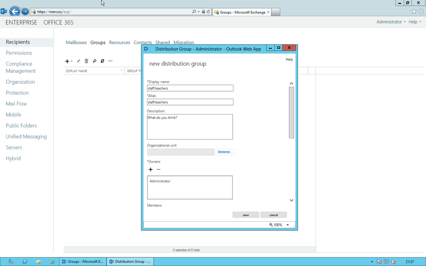This screenshot has width=426, height=266.
Task: Open File Explorer from the taskbar
Action: pos(38,262)
